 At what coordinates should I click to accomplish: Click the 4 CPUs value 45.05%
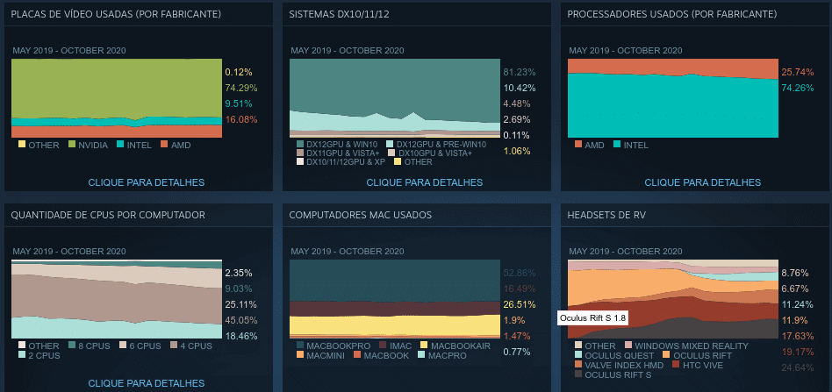[241, 320]
